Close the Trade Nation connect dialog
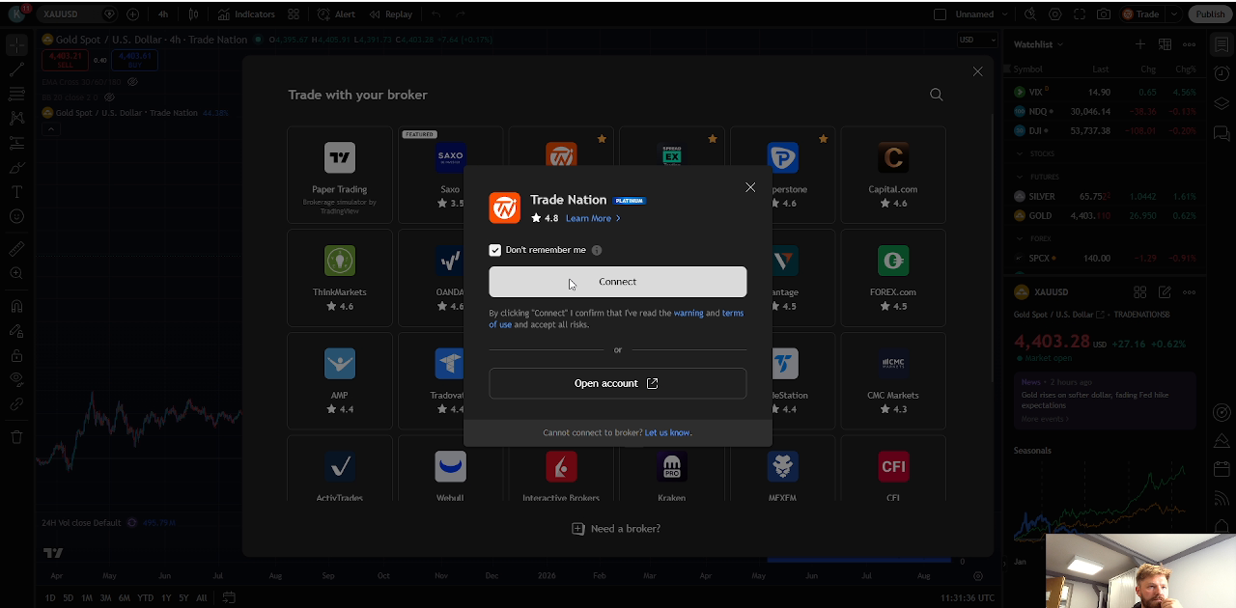The width and height of the screenshot is (1236, 608). [750, 187]
